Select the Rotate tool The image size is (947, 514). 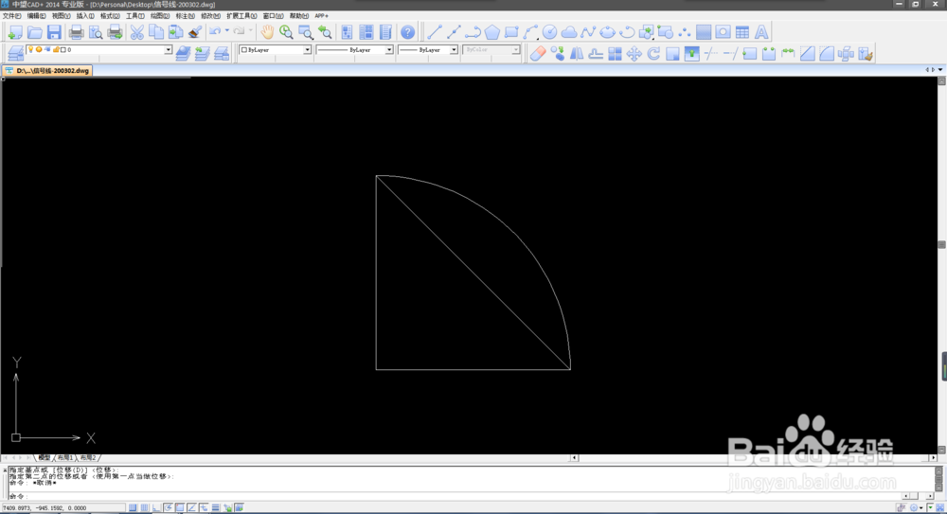click(x=653, y=54)
